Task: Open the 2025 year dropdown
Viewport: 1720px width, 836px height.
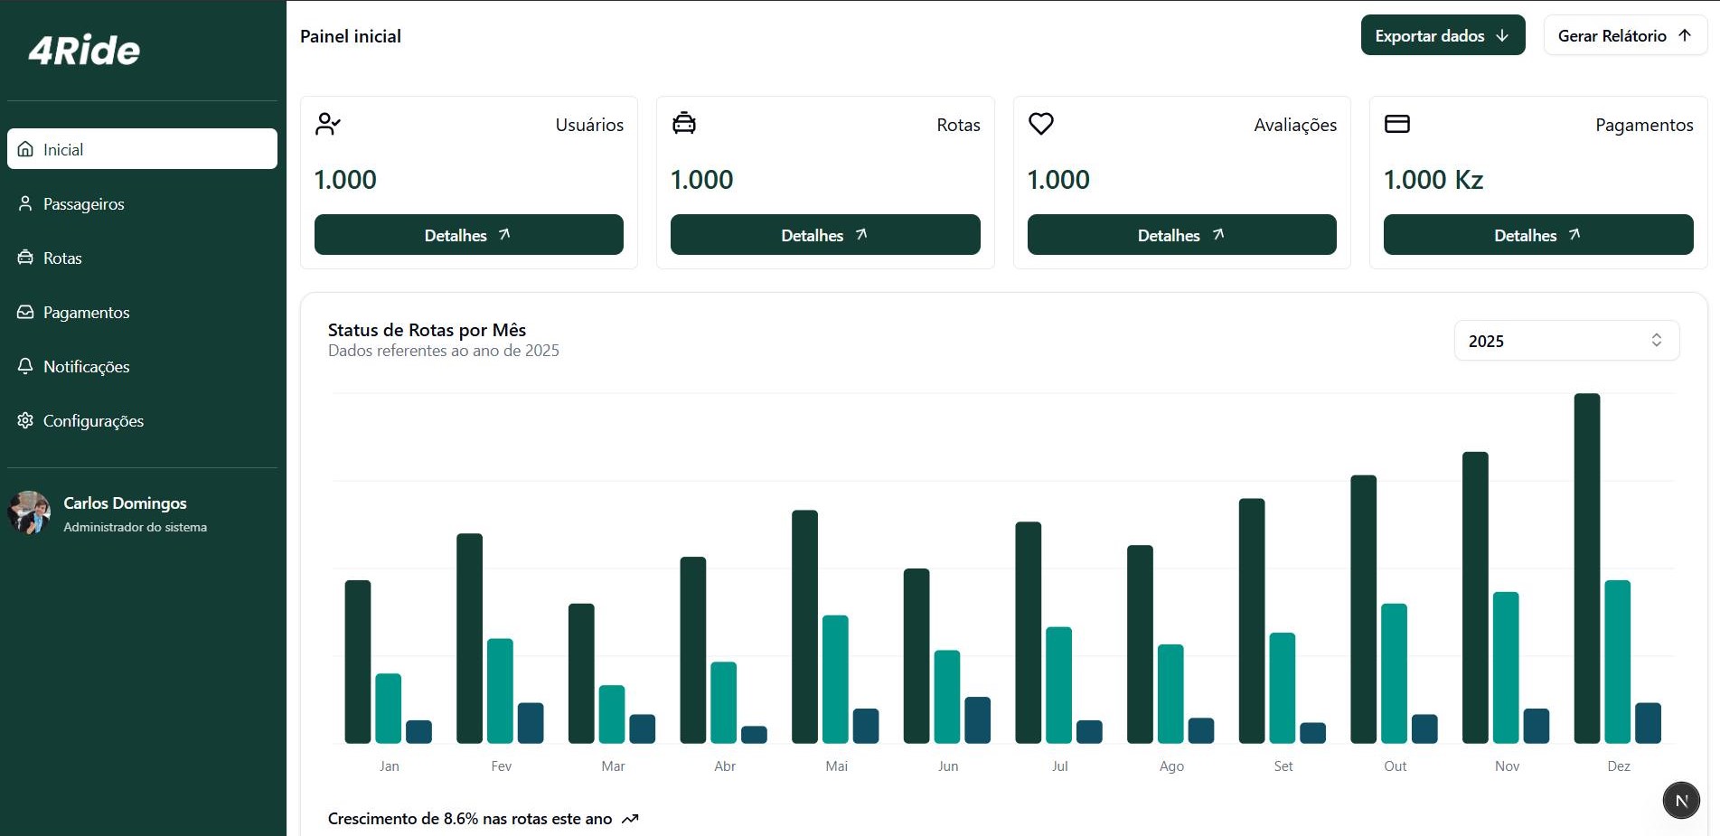Action: (x=1566, y=341)
